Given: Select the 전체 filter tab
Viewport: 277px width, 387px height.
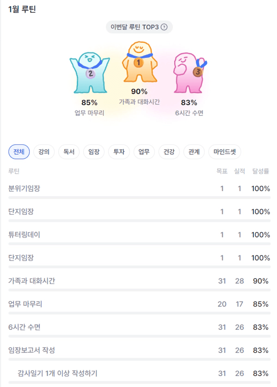Looking at the screenshot, I should pyautogui.click(x=19, y=152).
